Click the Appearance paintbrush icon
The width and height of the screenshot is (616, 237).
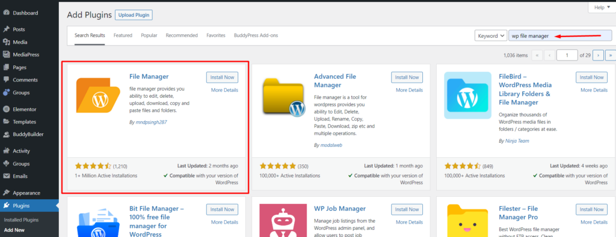pyautogui.click(x=6, y=193)
